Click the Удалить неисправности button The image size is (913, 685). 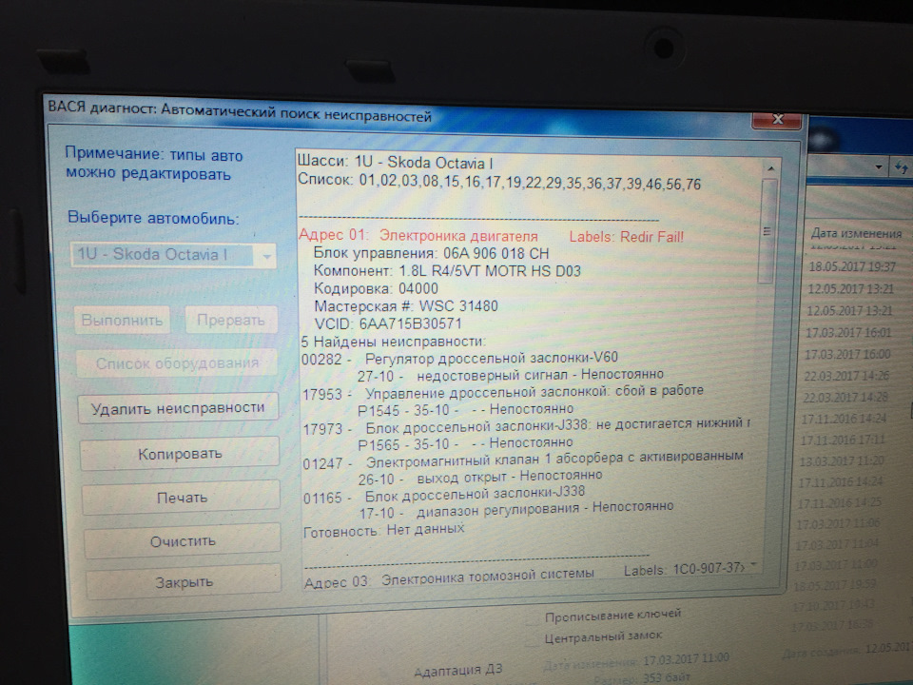coord(178,408)
